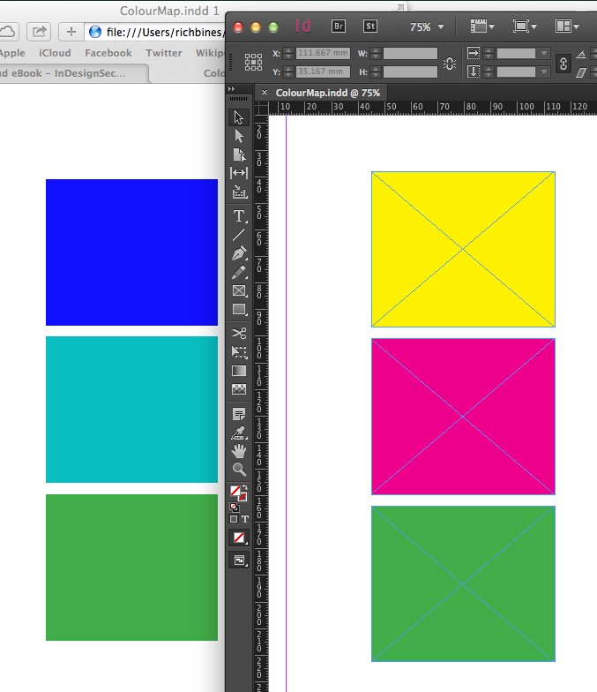Activate the Scissors tool
This screenshot has width=597, height=692.
pos(238,334)
